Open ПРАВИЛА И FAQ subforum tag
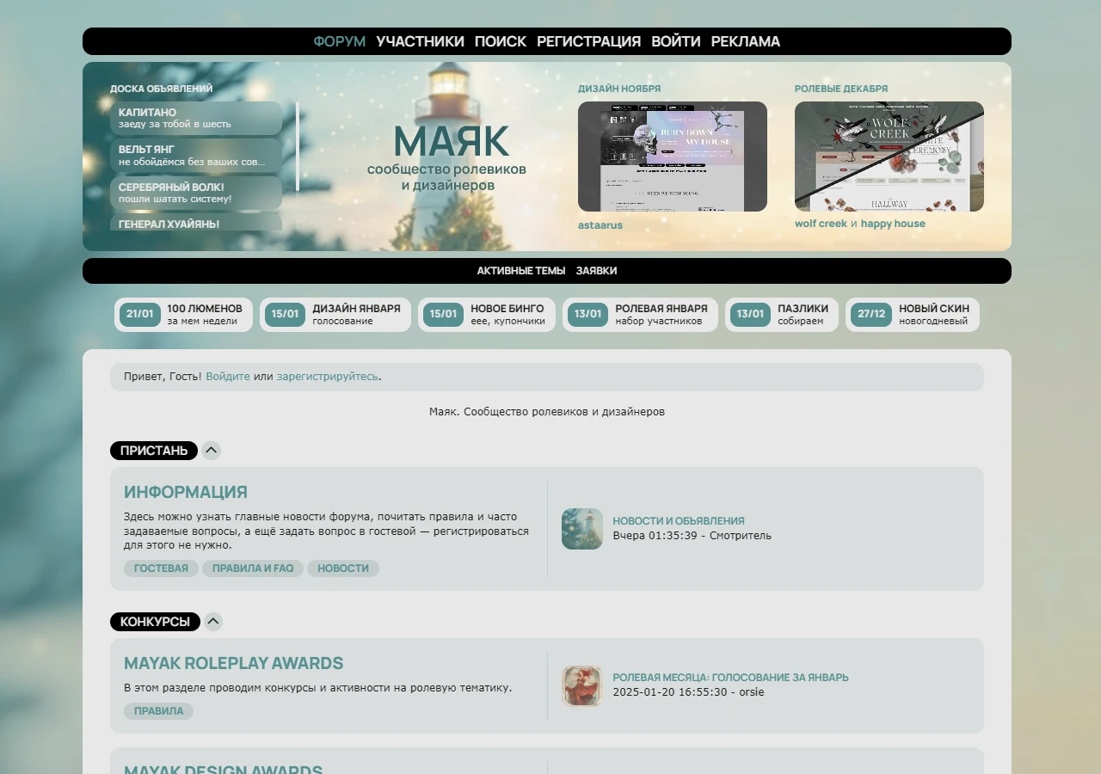 pyautogui.click(x=253, y=568)
